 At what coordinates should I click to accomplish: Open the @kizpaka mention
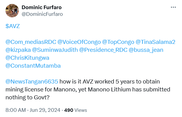(x=18, y=50)
